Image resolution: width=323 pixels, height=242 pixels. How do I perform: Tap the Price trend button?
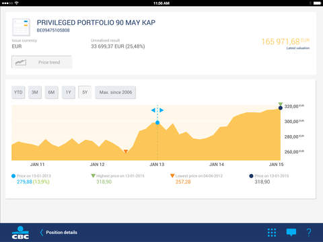coord(42,62)
